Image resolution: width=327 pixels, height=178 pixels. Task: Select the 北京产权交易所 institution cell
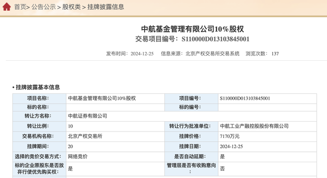(115, 136)
